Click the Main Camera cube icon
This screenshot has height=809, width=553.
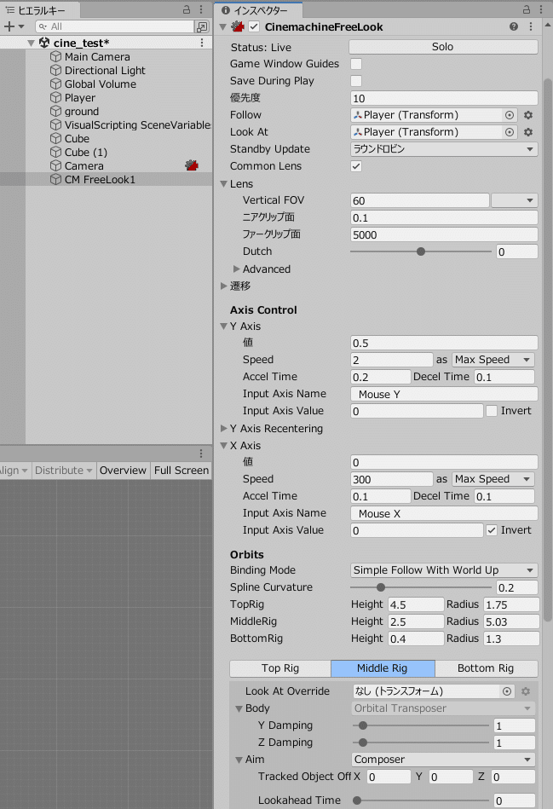coord(55,57)
